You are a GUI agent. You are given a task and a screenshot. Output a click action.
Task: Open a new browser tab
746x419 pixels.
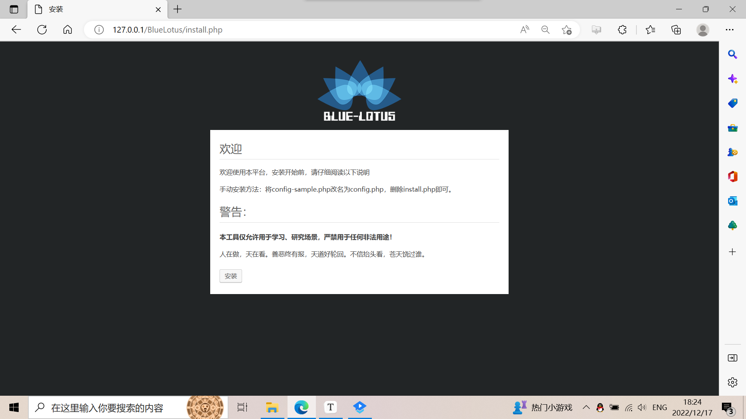178,9
